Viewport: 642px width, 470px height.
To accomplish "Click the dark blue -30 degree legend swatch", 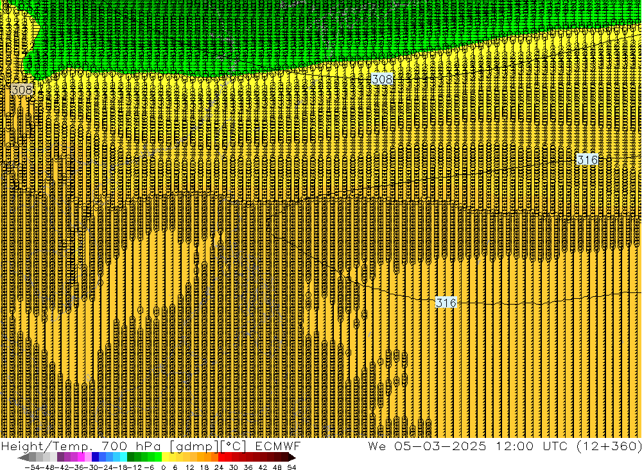I will pos(95,457).
